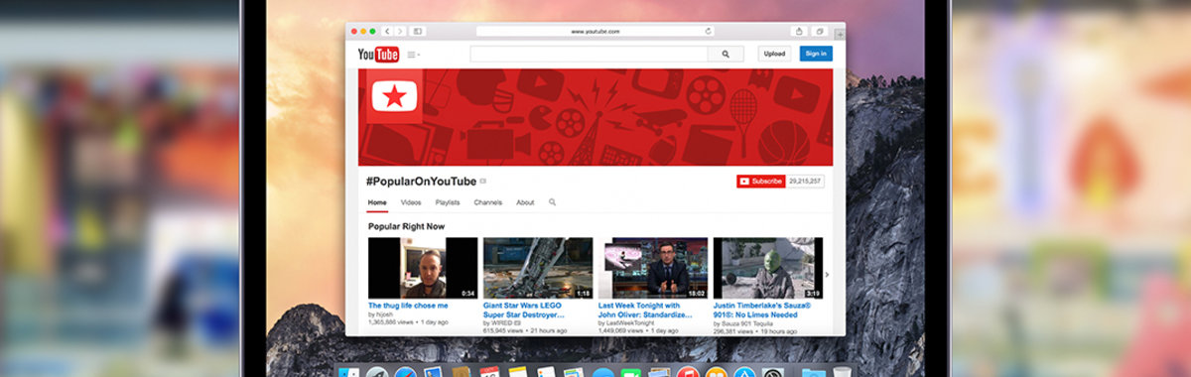
Task: Click the Upload button
Action: [x=774, y=54]
